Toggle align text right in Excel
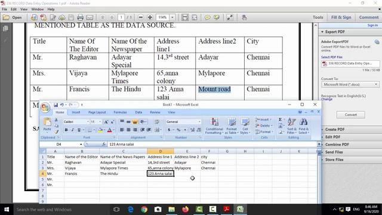The height and width of the screenshot is (215, 382). (135, 130)
